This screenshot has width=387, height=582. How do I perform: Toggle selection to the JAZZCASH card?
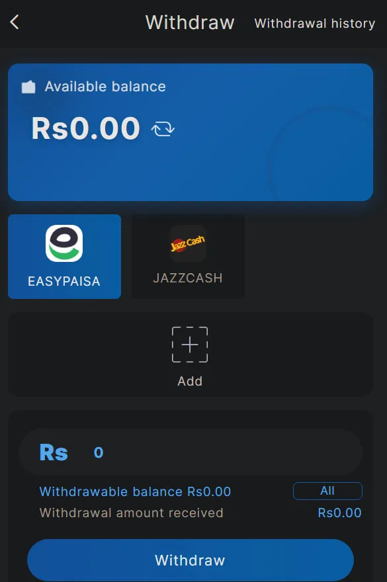coord(188,257)
